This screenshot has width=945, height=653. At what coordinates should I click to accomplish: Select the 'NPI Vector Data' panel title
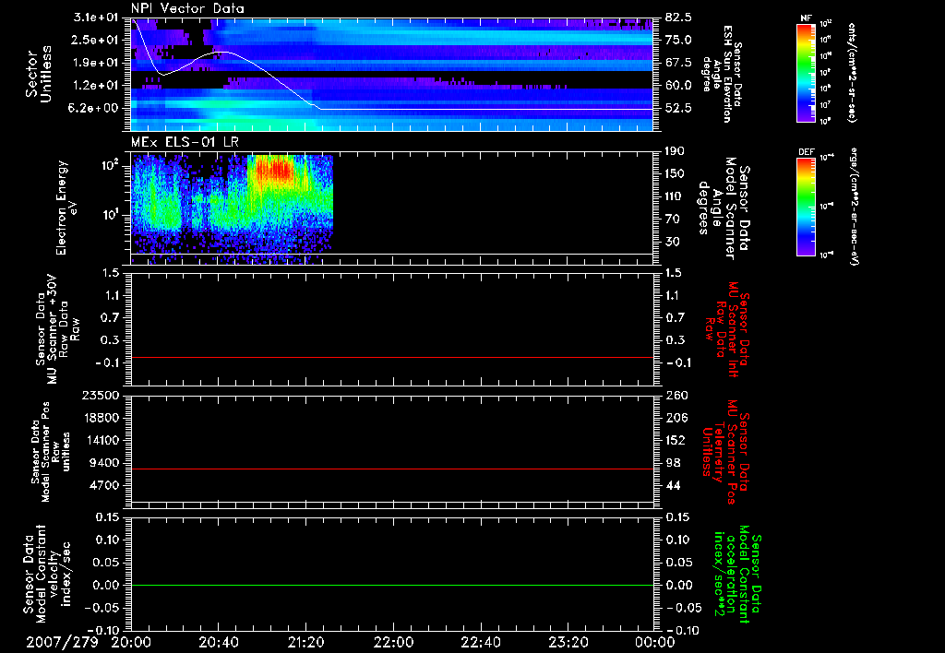click(x=187, y=8)
